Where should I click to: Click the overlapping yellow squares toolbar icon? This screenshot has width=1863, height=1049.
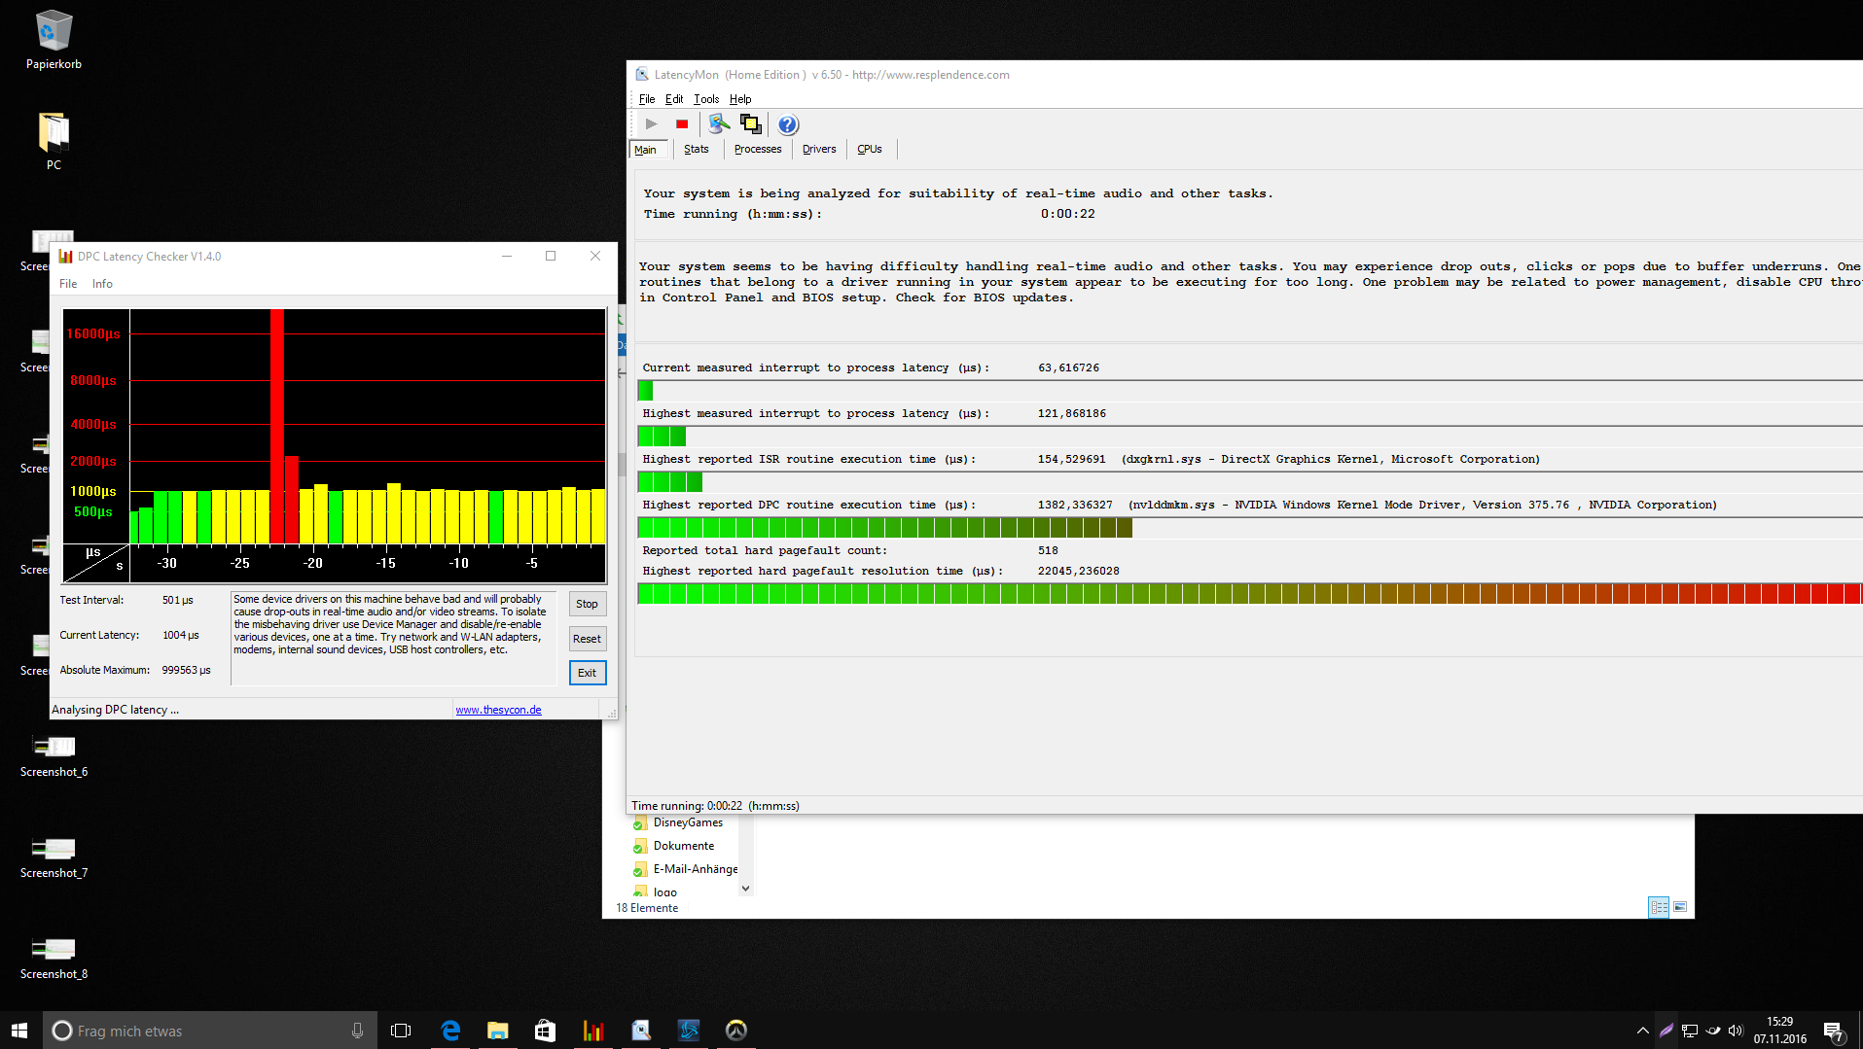(x=750, y=124)
